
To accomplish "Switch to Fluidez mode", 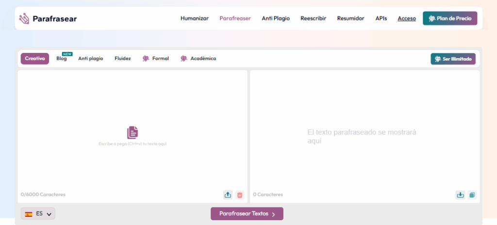I will [x=123, y=59].
